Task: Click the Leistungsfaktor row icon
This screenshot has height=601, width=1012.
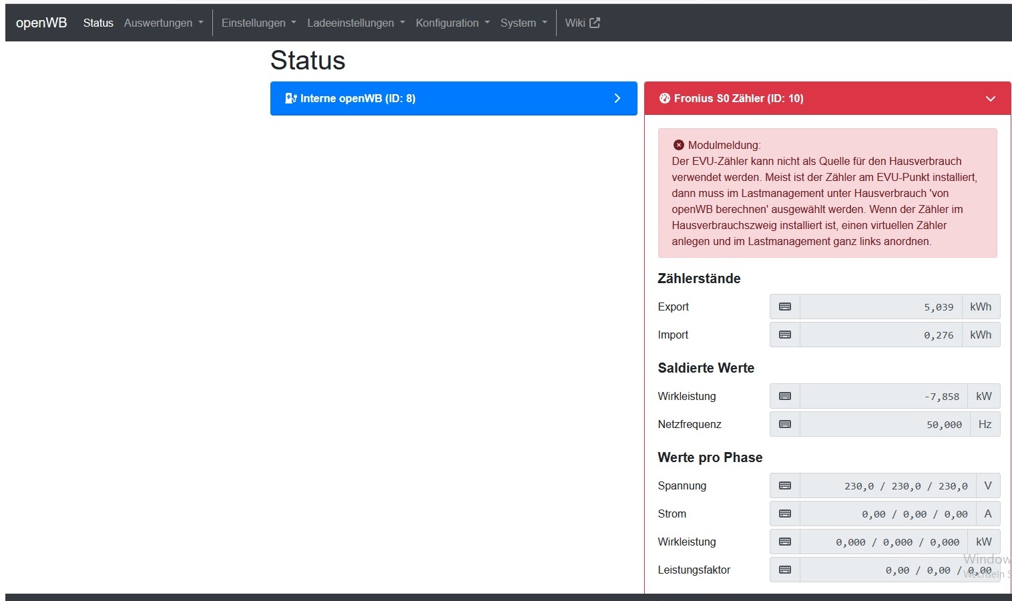Action: [x=785, y=570]
